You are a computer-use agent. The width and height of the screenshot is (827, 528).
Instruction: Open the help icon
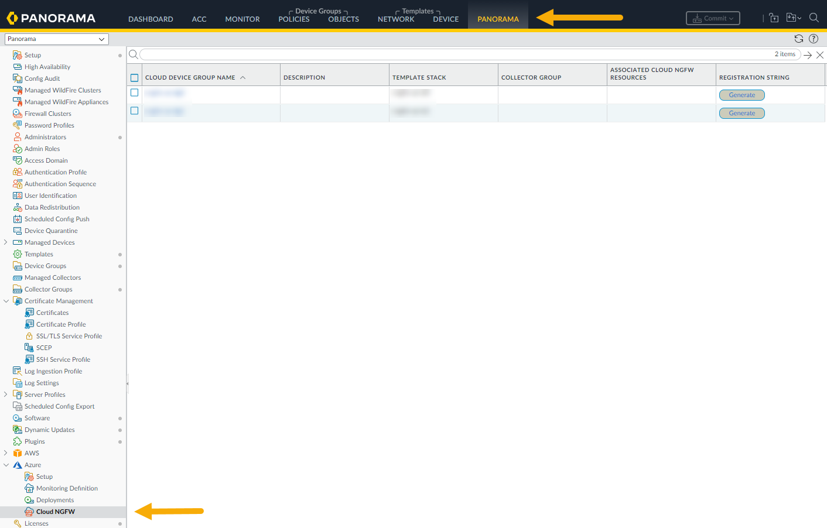[814, 39]
